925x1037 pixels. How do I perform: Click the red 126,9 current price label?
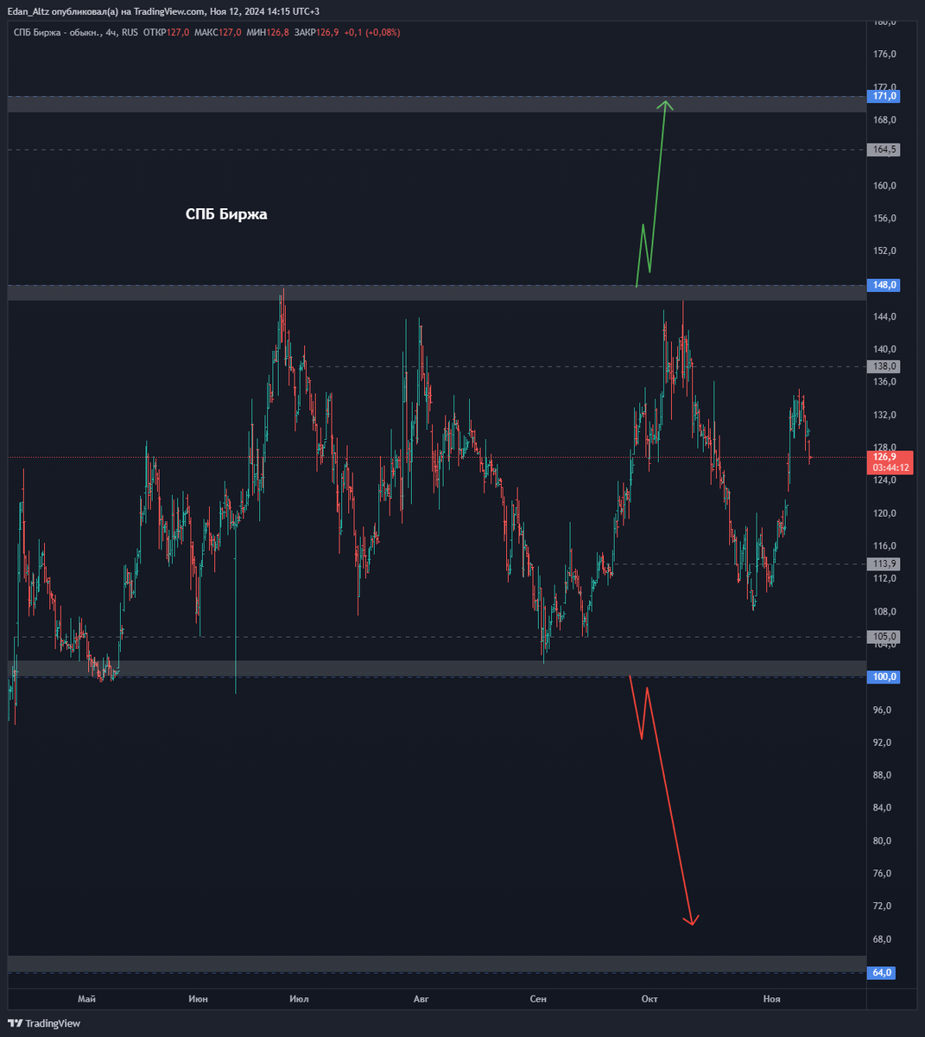coord(888,456)
